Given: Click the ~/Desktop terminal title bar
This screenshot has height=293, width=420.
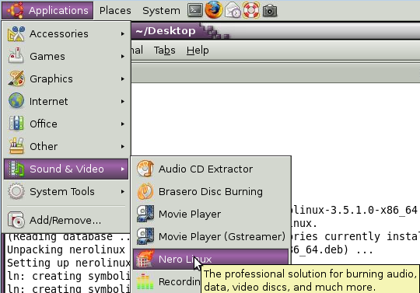Looking at the screenshot, I should tap(275, 31).
